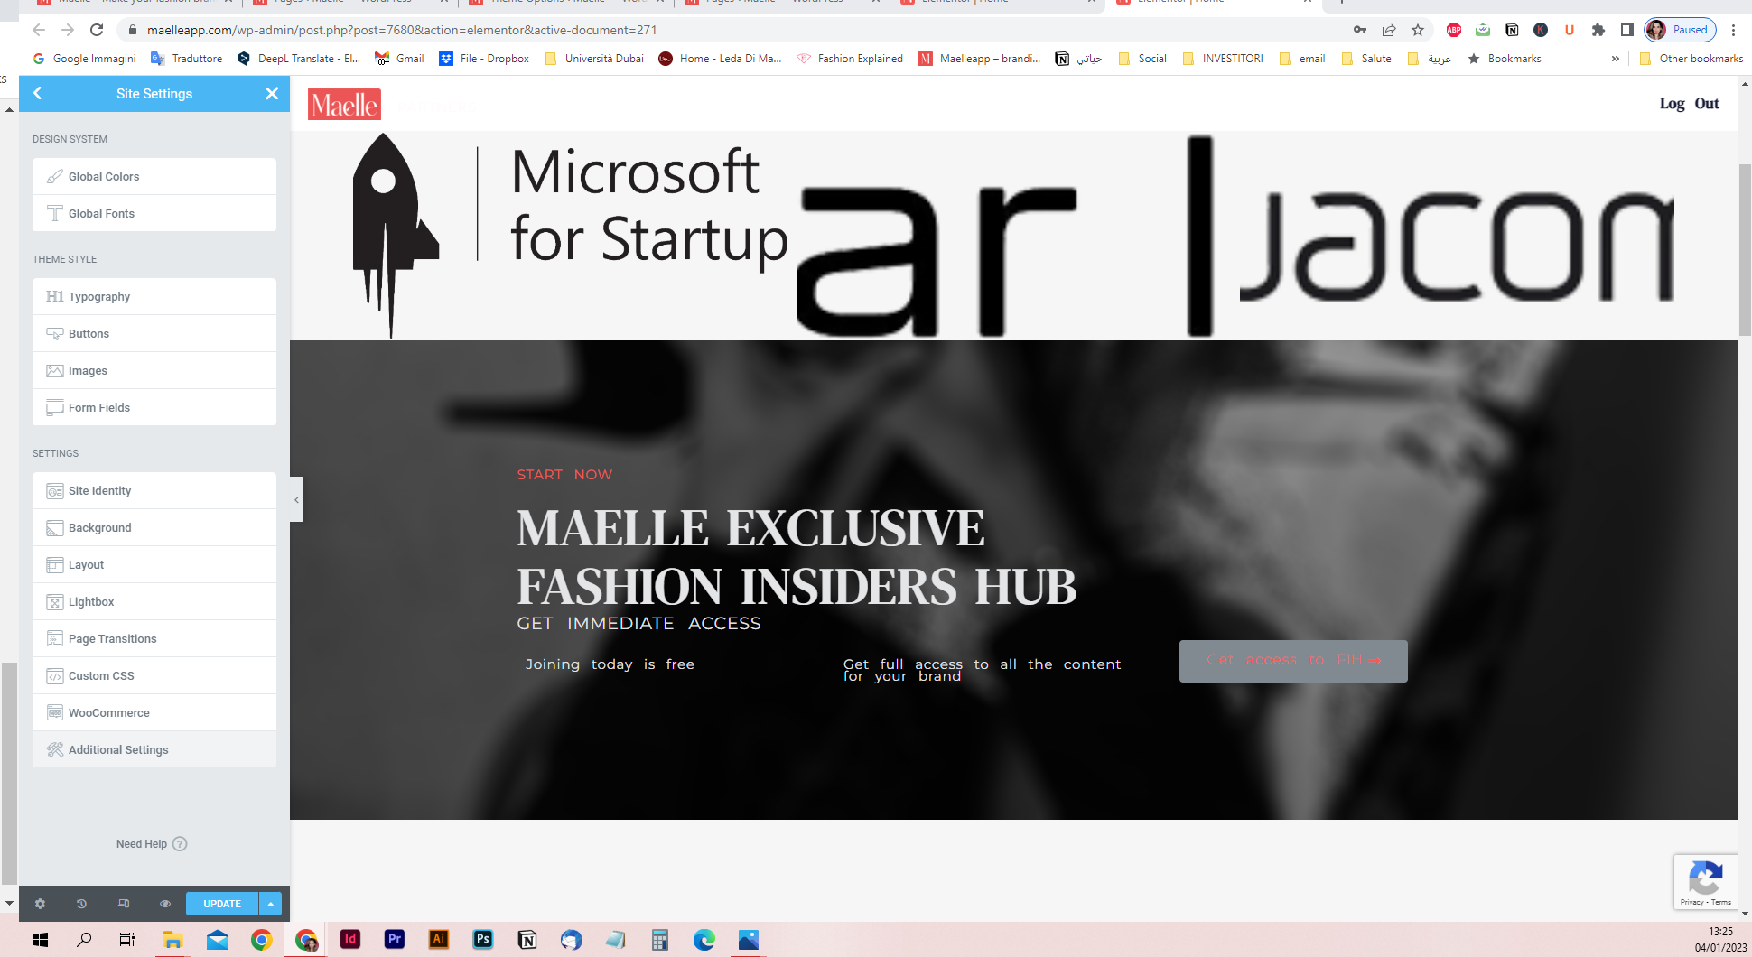Screen dimensions: 1752x957
Task: Open Gmail bookmark
Action: [x=399, y=59]
